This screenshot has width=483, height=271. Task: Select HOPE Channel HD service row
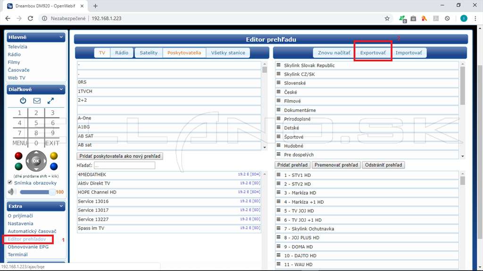[169, 192]
